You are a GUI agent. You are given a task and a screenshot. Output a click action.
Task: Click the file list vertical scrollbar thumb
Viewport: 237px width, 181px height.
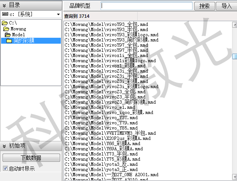click(x=234, y=56)
